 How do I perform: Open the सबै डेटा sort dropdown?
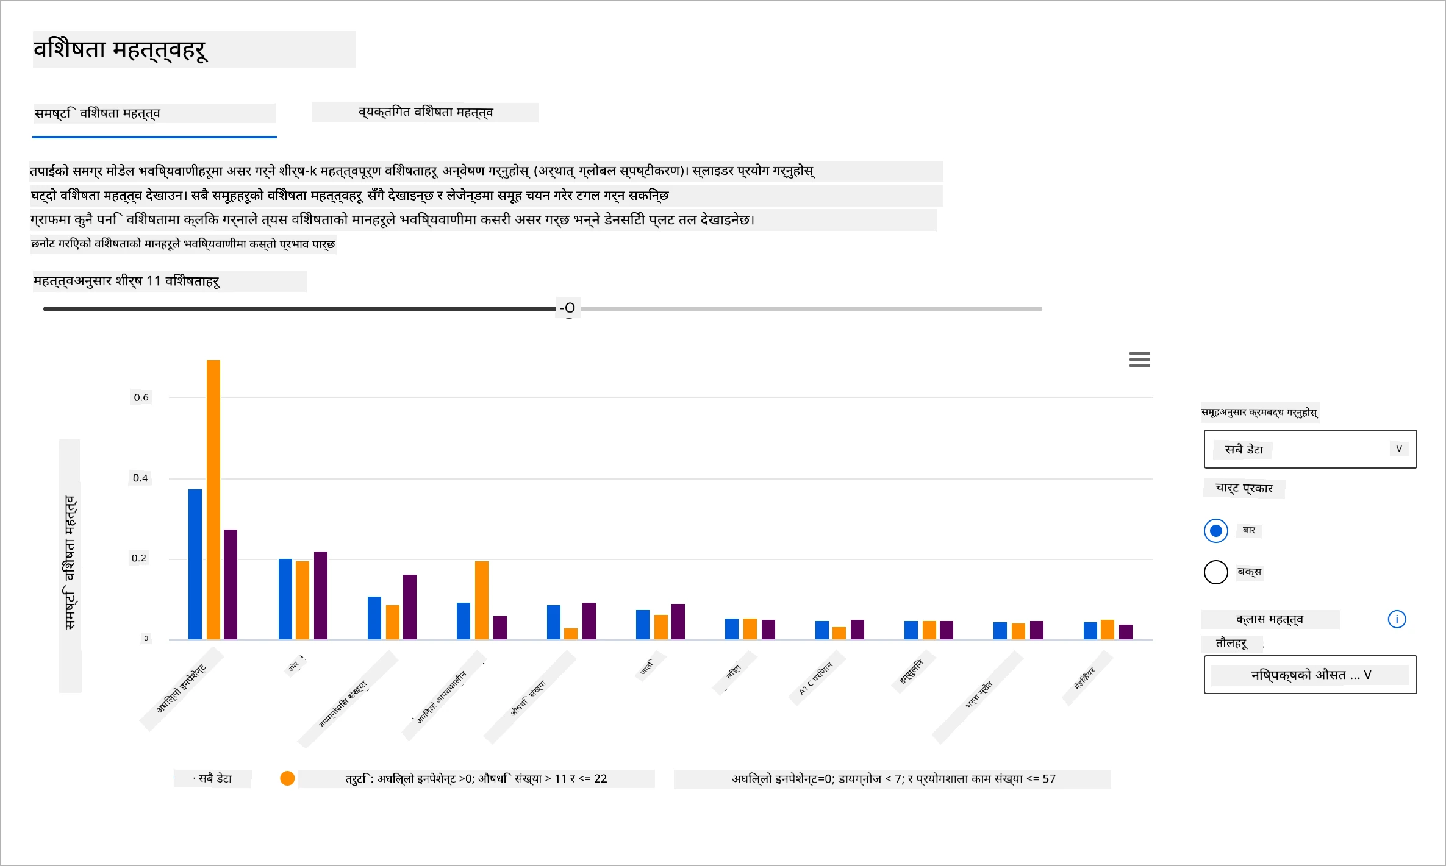click(1310, 449)
